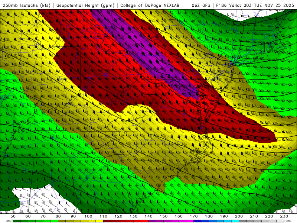The height and width of the screenshot is (223, 297).
Task: Pick the dark blue swatch starting at 170
Action: [198, 221]
